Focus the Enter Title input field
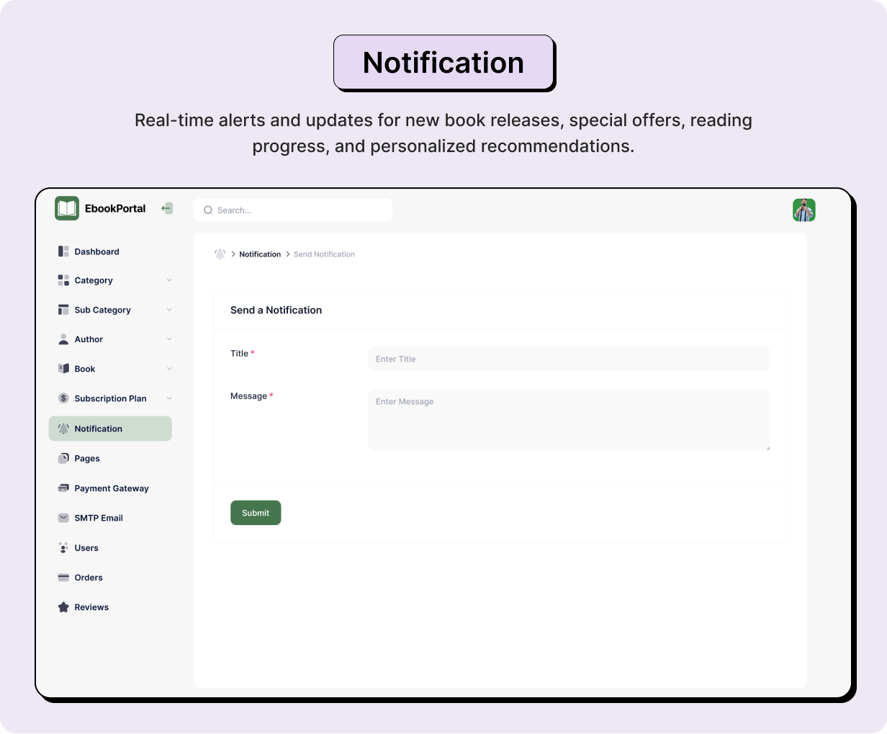This screenshot has height=734, width=887. tap(568, 359)
